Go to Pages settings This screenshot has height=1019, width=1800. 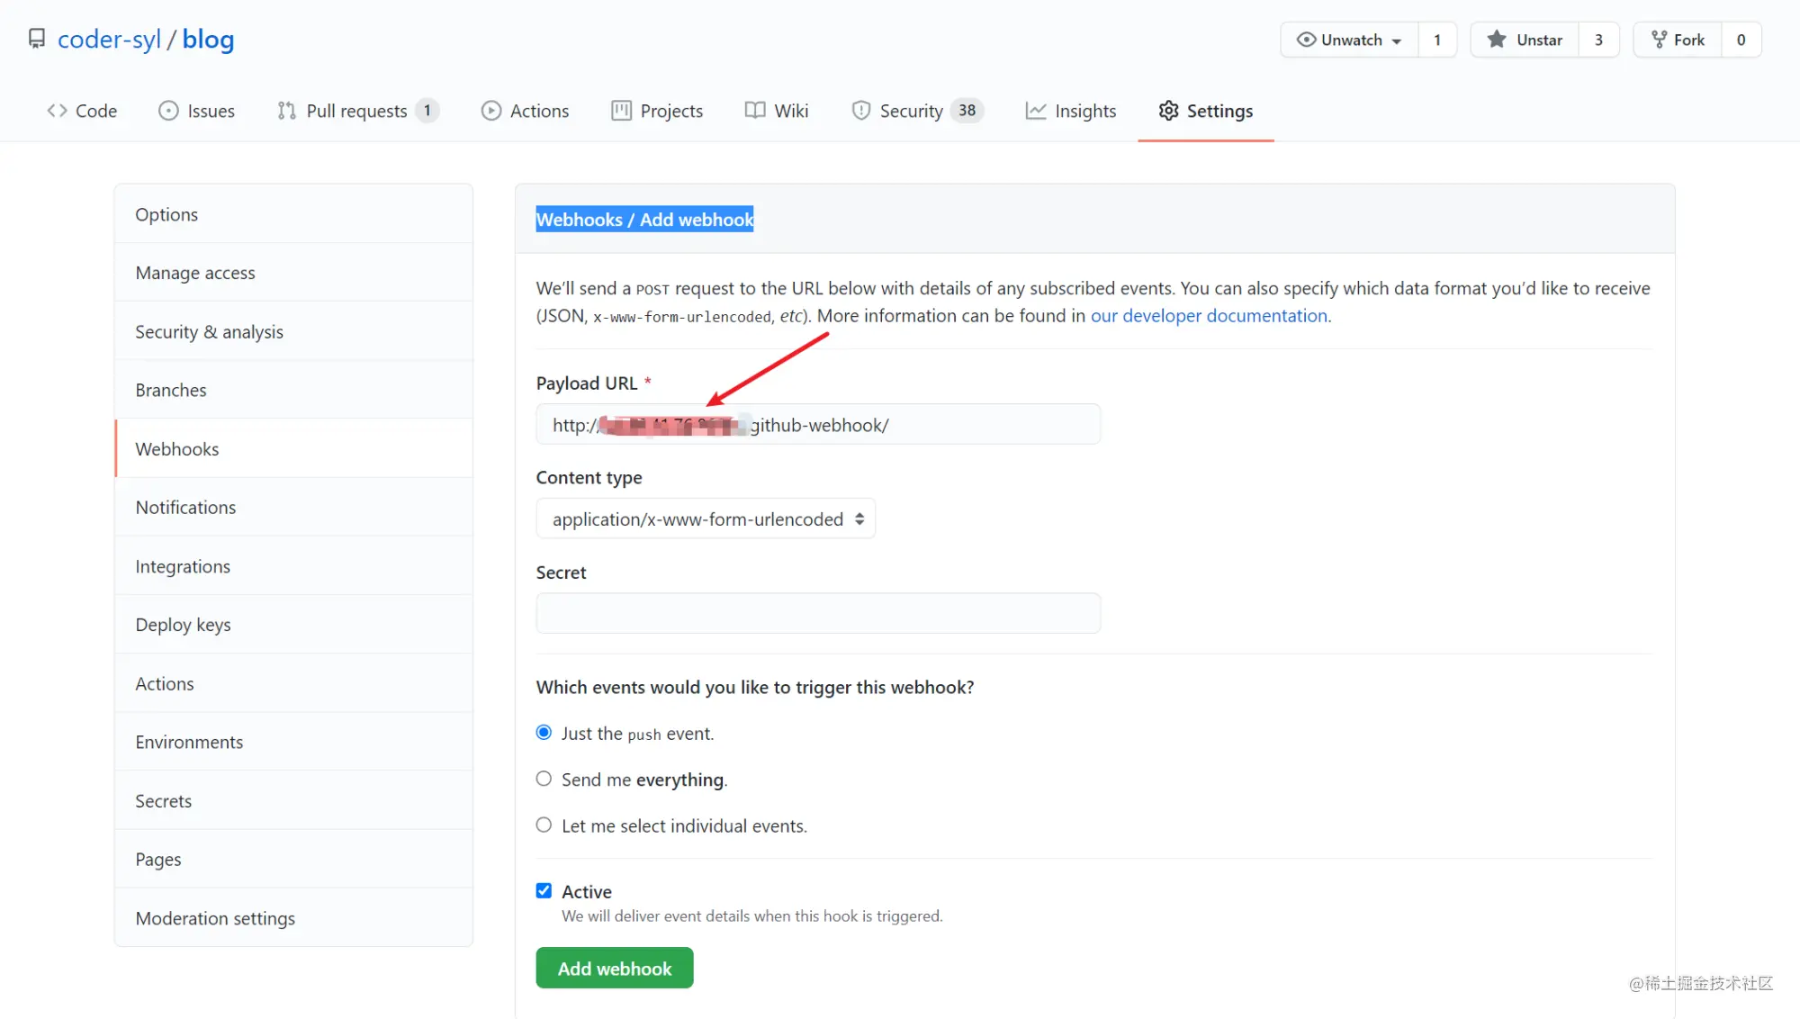(294, 859)
